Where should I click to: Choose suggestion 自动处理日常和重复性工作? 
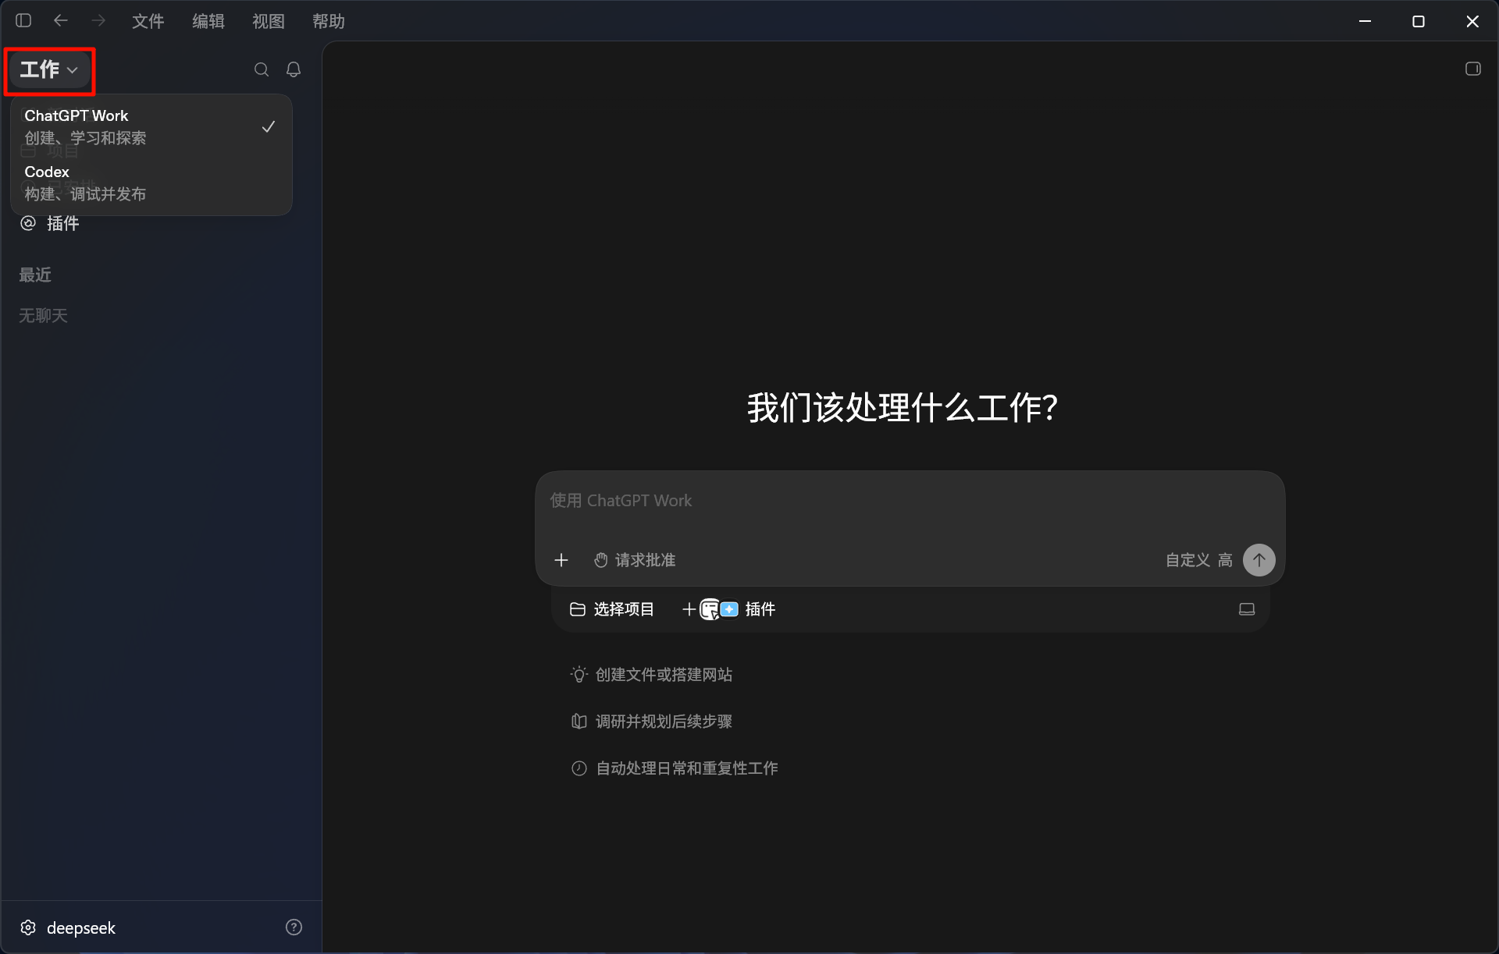pyautogui.click(x=675, y=768)
